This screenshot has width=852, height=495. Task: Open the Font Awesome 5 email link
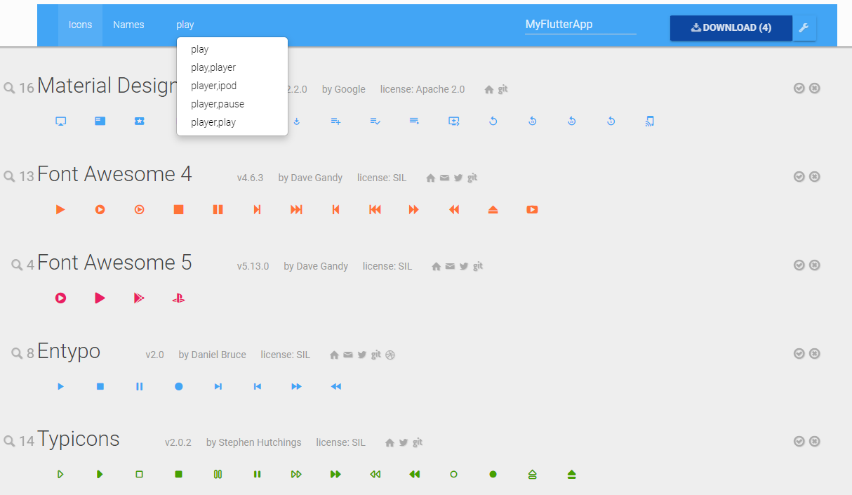coord(450,267)
